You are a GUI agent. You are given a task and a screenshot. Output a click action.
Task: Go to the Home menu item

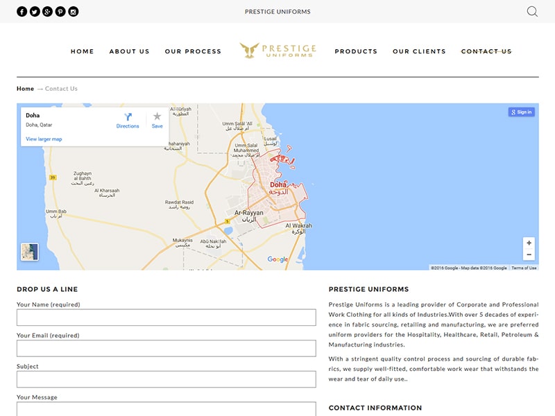[83, 51]
